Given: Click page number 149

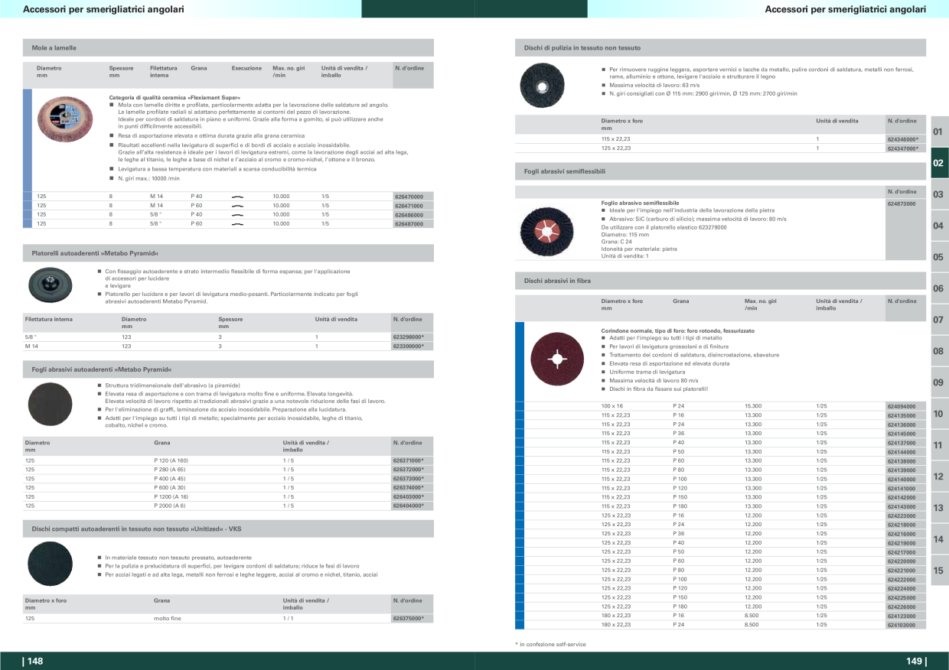Looking at the screenshot, I should point(916,662).
